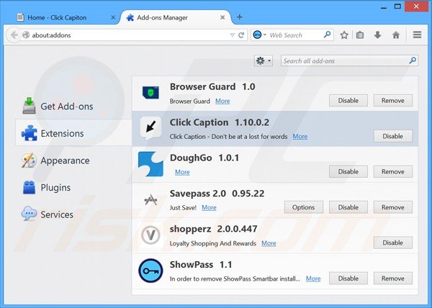Image resolution: width=432 pixels, height=308 pixels.
Task: Minimize the Firefox window
Action: [x=384, y=7]
